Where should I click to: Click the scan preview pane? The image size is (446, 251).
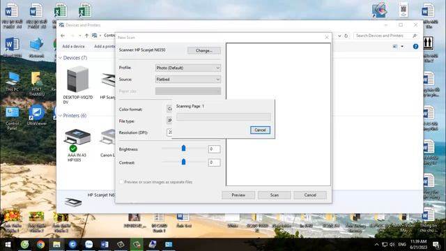[x=278, y=114]
